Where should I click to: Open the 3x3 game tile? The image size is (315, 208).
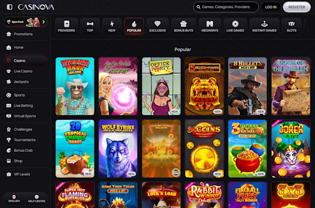pyautogui.click(x=291, y=195)
